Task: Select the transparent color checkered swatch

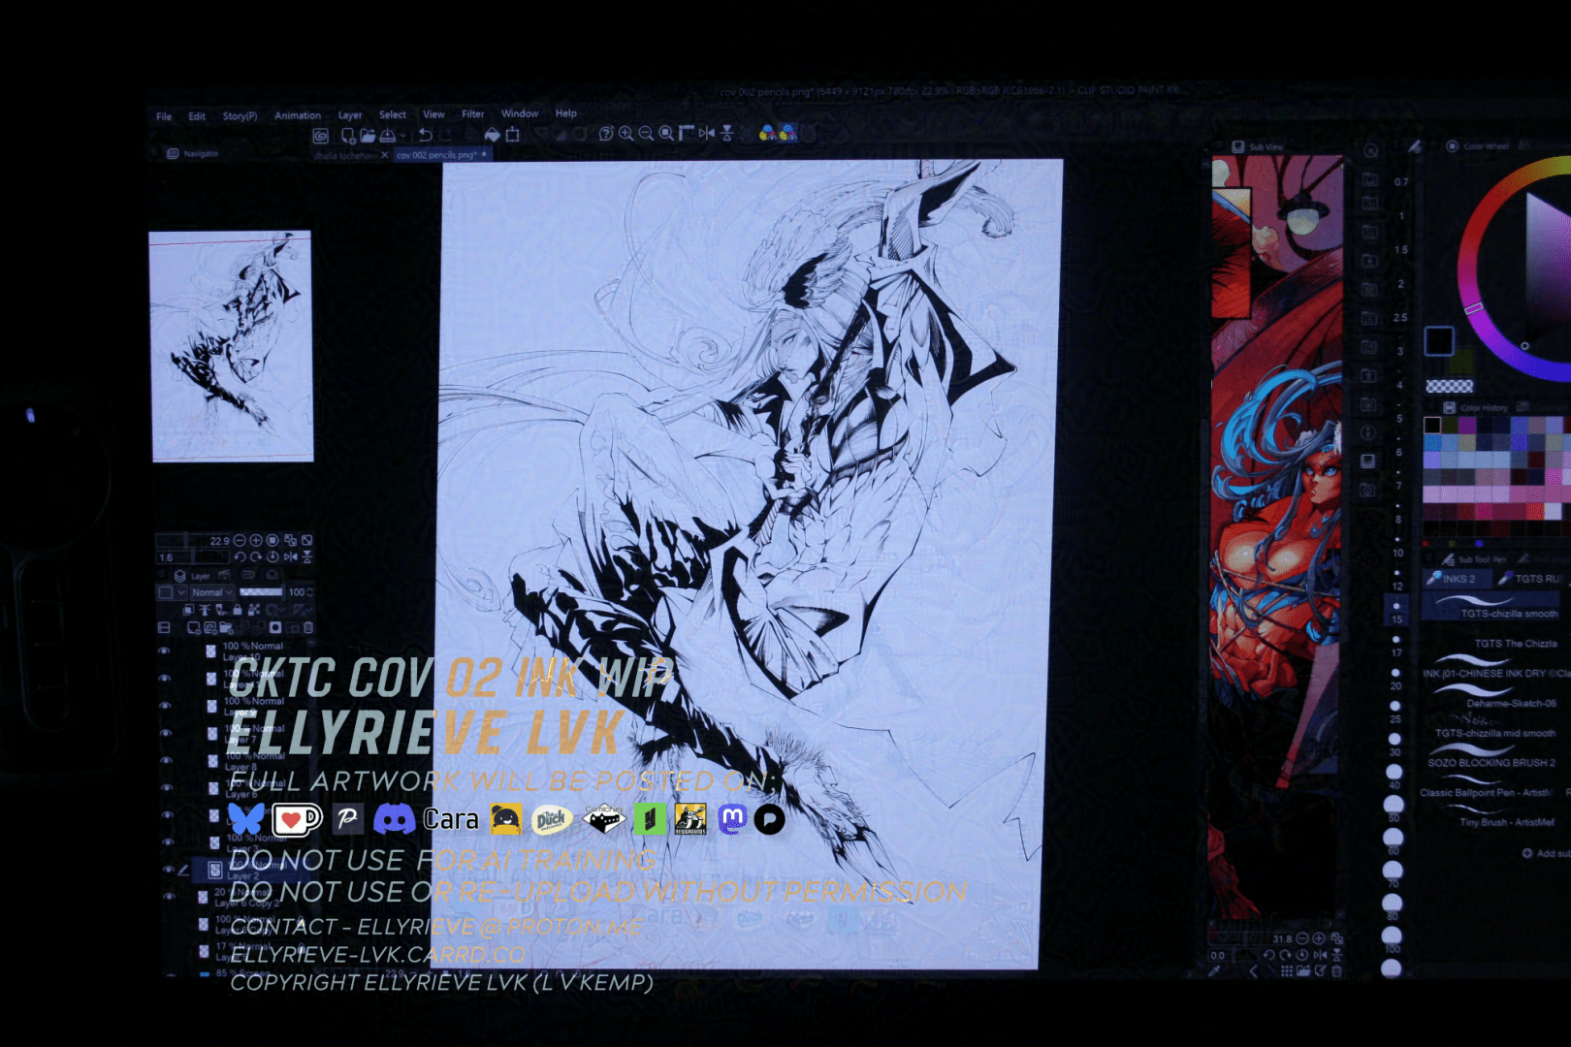Action: [x=1449, y=386]
